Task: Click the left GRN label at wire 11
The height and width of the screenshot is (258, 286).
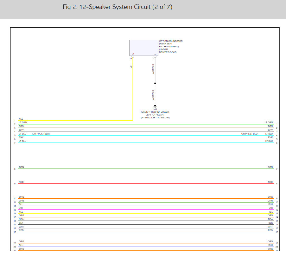Action: 21,201
